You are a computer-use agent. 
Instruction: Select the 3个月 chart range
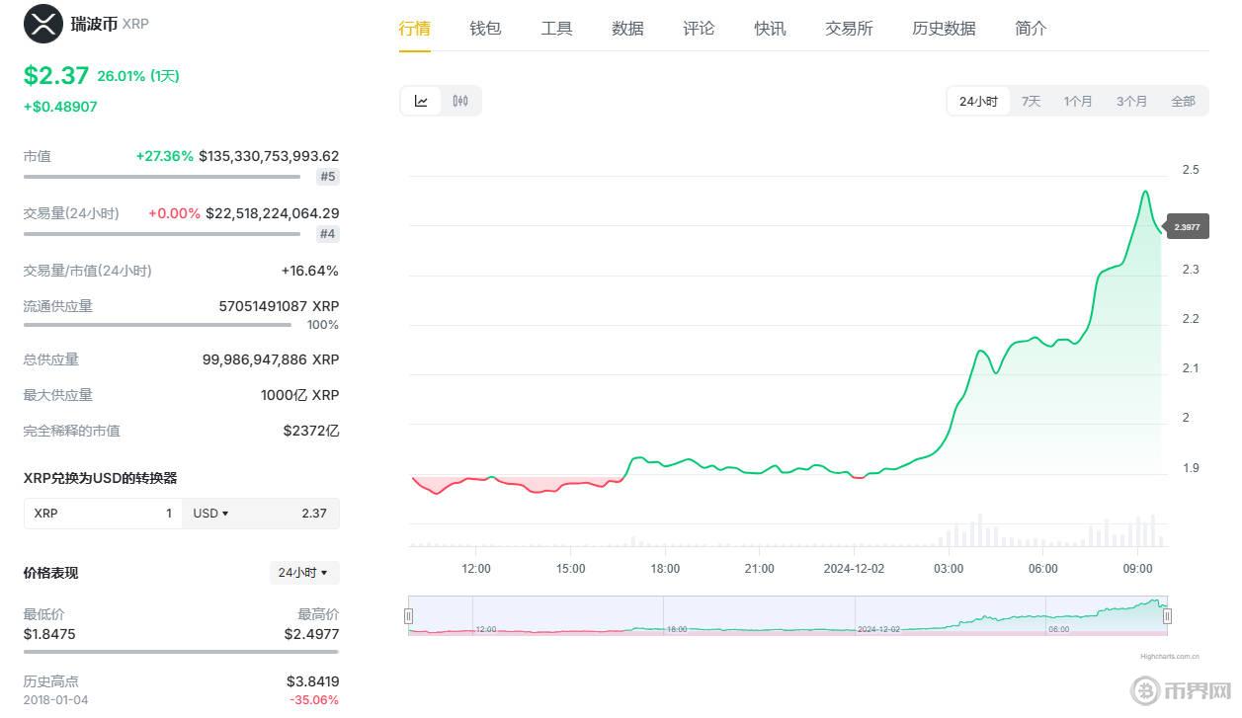(x=1131, y=101)
